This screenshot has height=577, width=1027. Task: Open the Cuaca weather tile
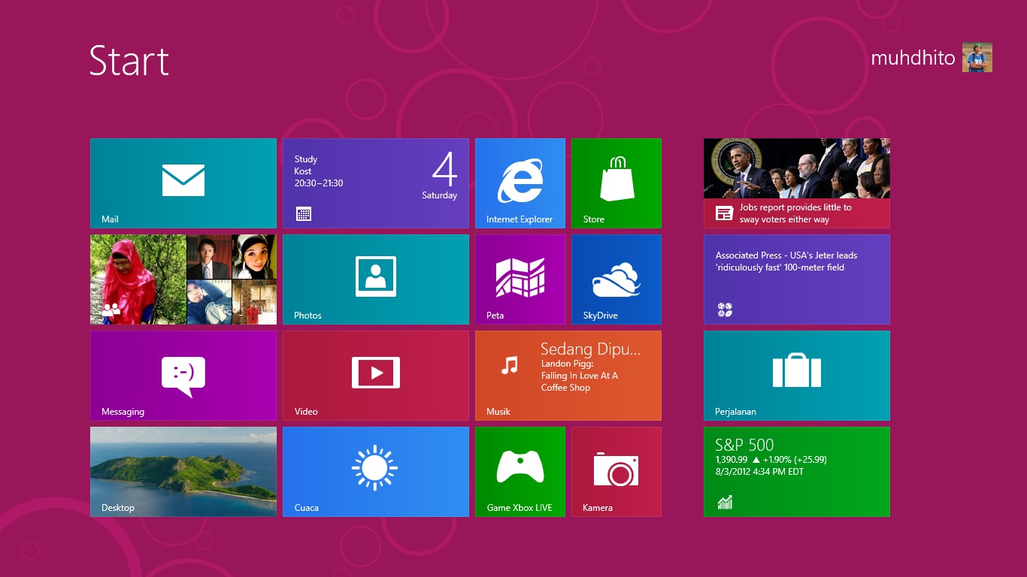point(375,471)
